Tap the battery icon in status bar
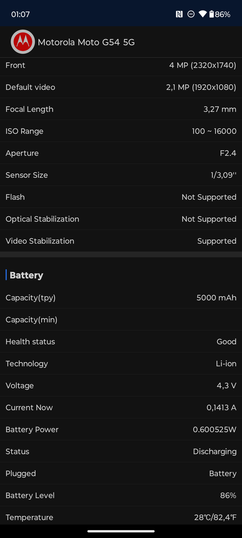Viewport: 242px width, 538px height. point(212,14)
